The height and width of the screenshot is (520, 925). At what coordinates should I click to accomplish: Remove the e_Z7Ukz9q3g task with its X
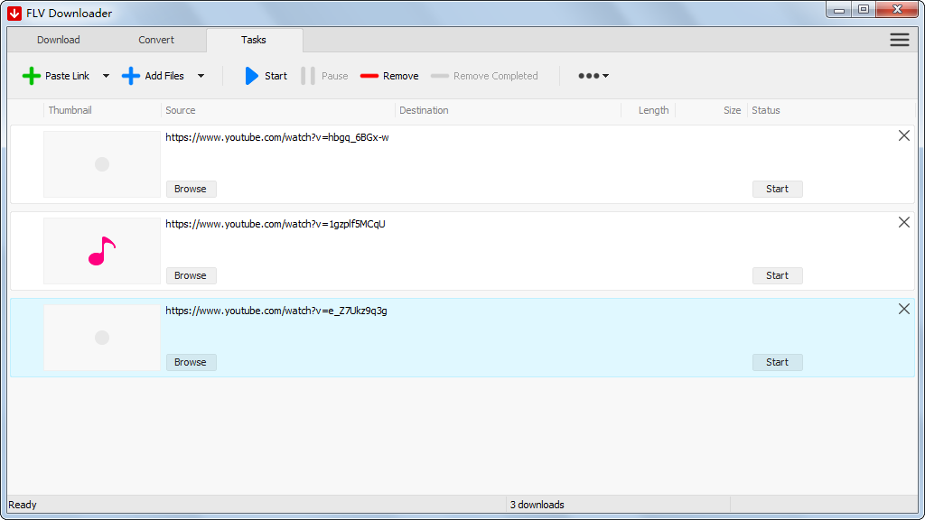tap(903, 309)
